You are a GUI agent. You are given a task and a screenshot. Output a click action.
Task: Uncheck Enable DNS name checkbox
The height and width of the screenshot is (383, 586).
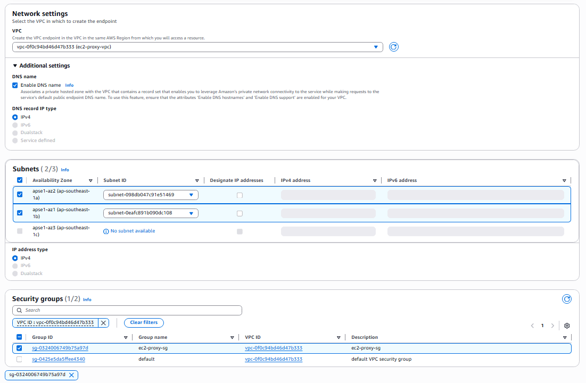[x=15, y=85]
